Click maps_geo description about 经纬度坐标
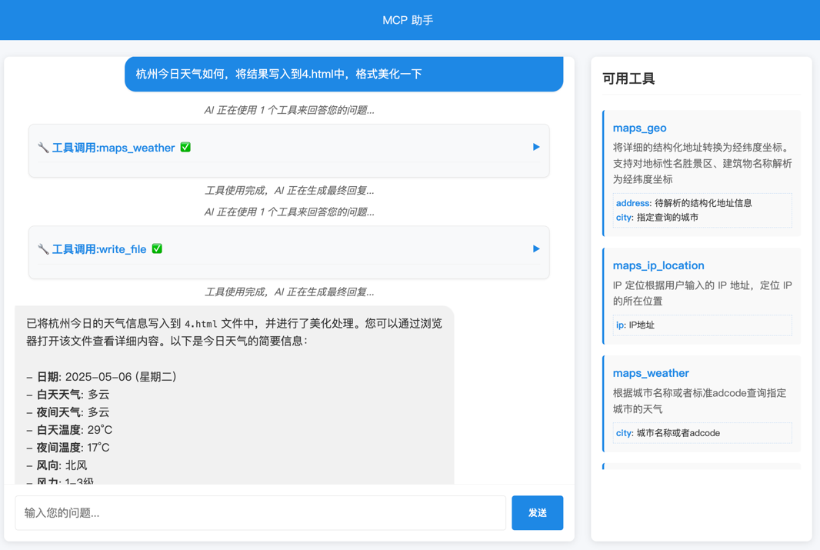This screenshot has width=820, height=550. [x=702, y=163]
